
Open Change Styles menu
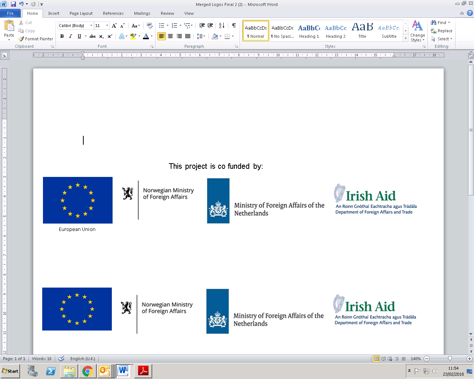(x=417, y=31)
